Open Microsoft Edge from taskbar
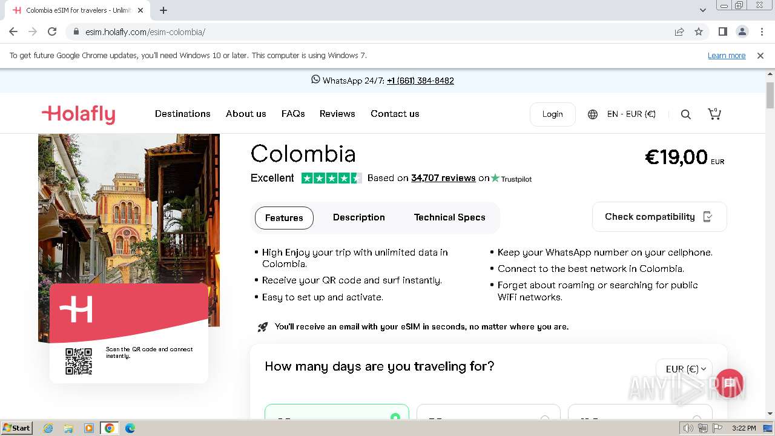 coord(130,428)
